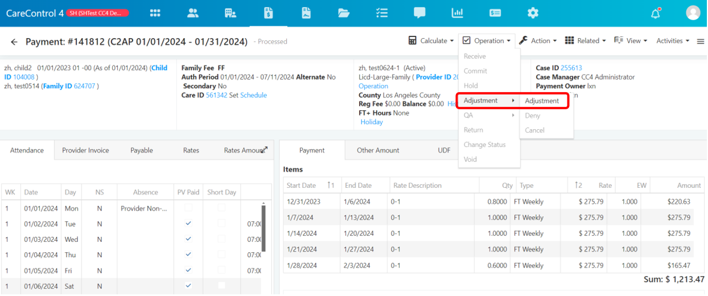Open the chat message icon in top bar
This screenshot has width=708, height=296.
pos(419,13)
